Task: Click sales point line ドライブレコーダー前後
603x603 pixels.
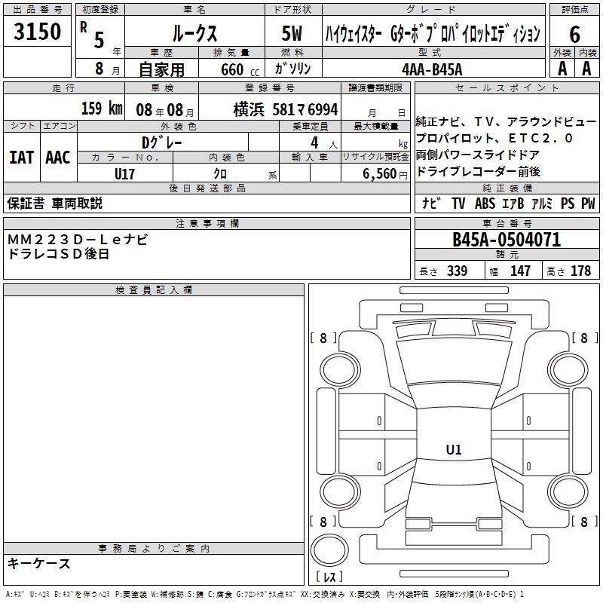Action: coord(478,171)
